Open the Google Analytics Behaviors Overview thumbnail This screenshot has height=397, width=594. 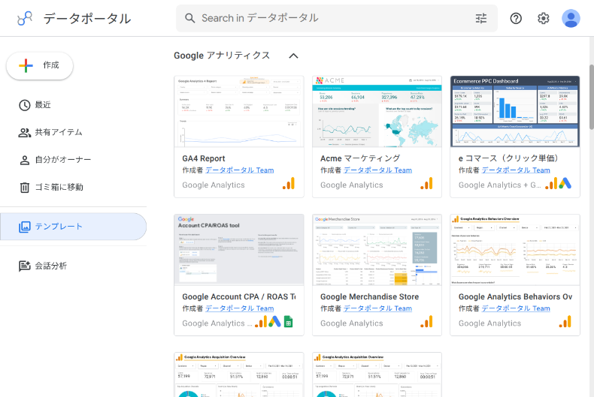[x=515, y=250]
